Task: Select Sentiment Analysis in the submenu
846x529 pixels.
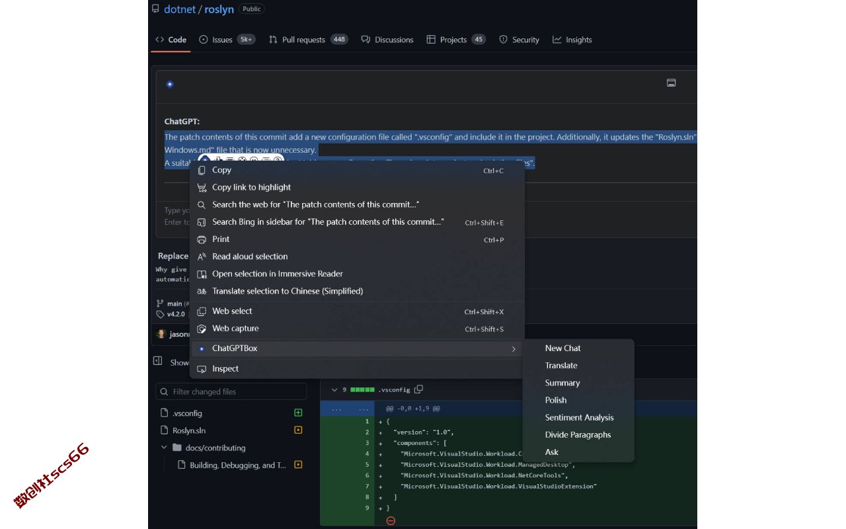Action: (578, 417)
